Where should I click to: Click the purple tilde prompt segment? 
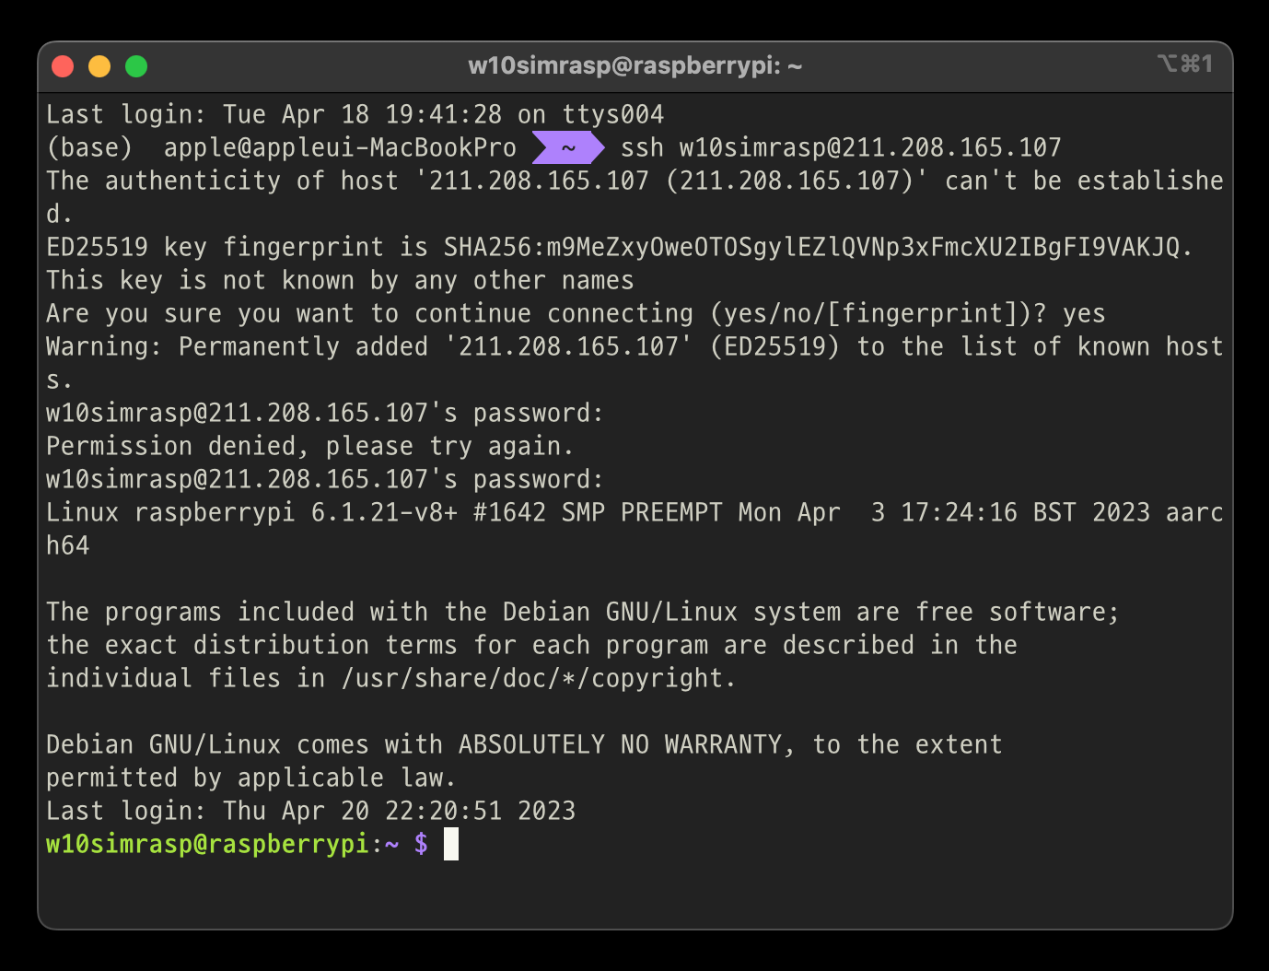[568, 147]
